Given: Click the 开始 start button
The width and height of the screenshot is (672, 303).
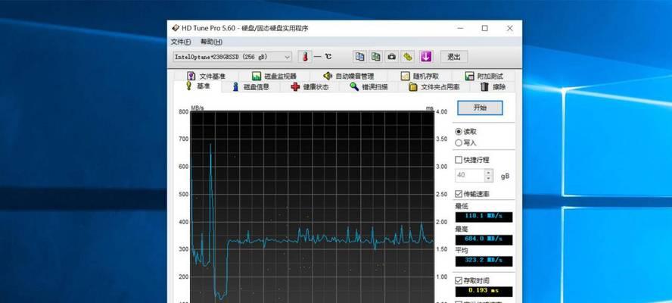Looking at the screenshot, I should click(480, 108).
